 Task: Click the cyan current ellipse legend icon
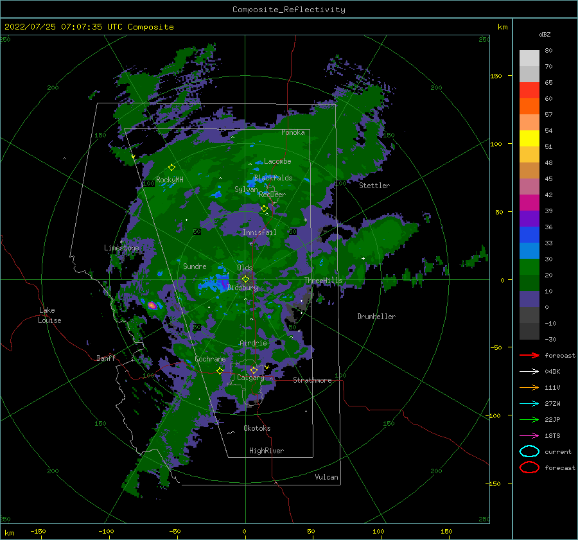click(529, 451)
